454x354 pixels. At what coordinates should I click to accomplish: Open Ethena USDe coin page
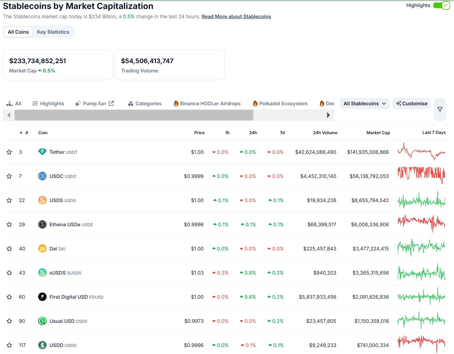pos(71,225)
